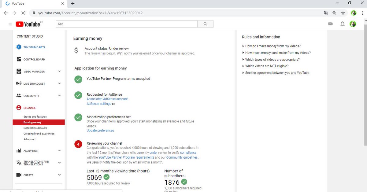Click the Try Studio Beta gear icon
Screen dimensions: 367x192
[x=19, y=47]
